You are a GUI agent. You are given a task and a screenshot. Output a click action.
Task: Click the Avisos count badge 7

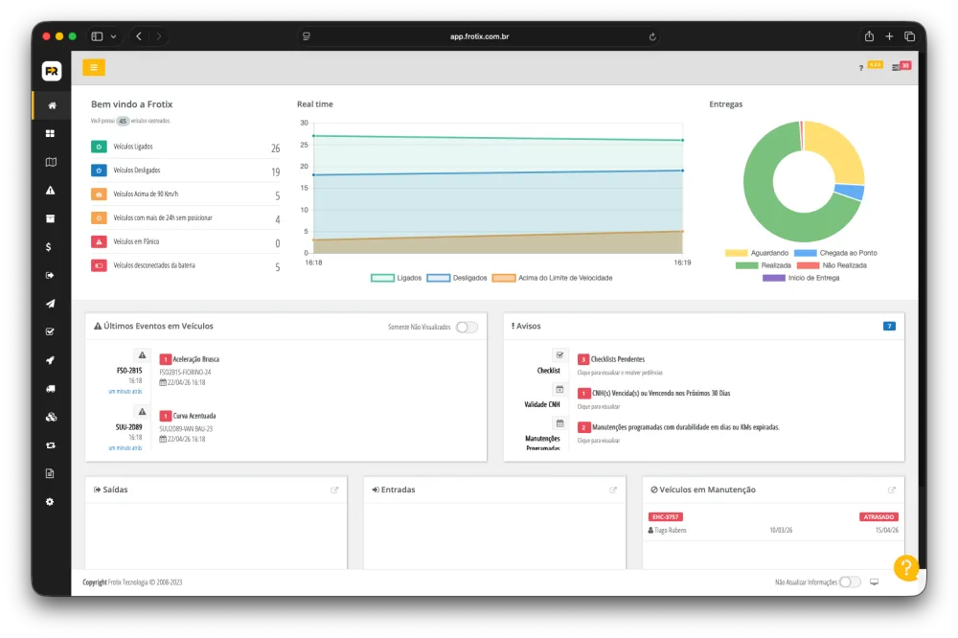point(889,327)
